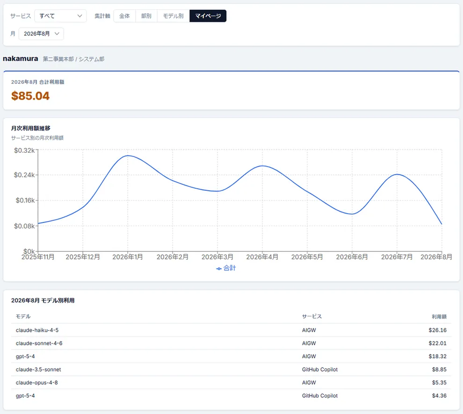Open the サービス dropdown showing すべて
The image size is (463, 414).
point(60,16)
